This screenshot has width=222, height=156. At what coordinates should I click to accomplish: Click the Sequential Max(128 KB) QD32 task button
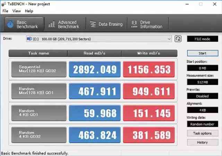39,70
